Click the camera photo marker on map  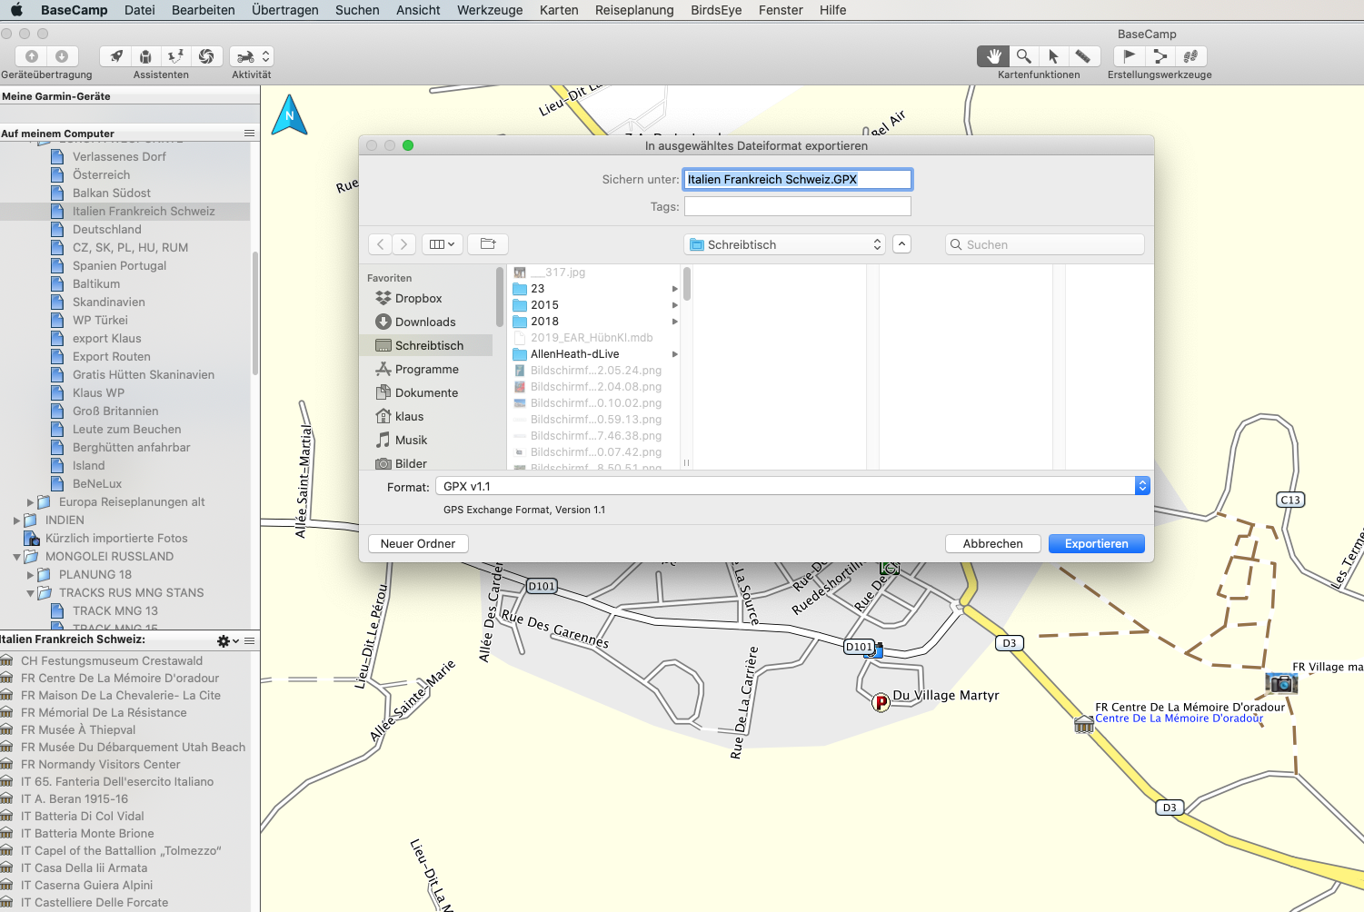[1281, 682]
